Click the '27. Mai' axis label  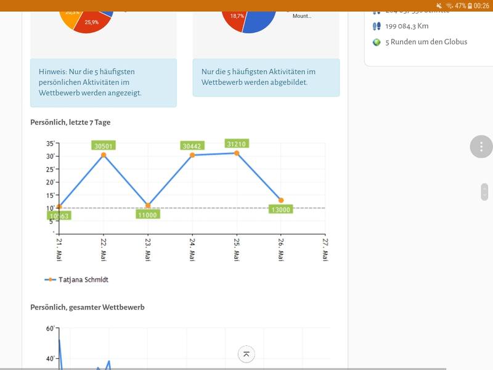[x=325, y=250]
